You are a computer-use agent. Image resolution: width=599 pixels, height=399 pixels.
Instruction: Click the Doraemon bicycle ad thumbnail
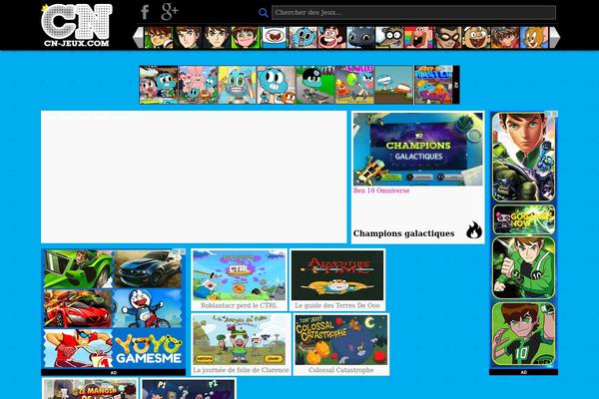(148, 308)
